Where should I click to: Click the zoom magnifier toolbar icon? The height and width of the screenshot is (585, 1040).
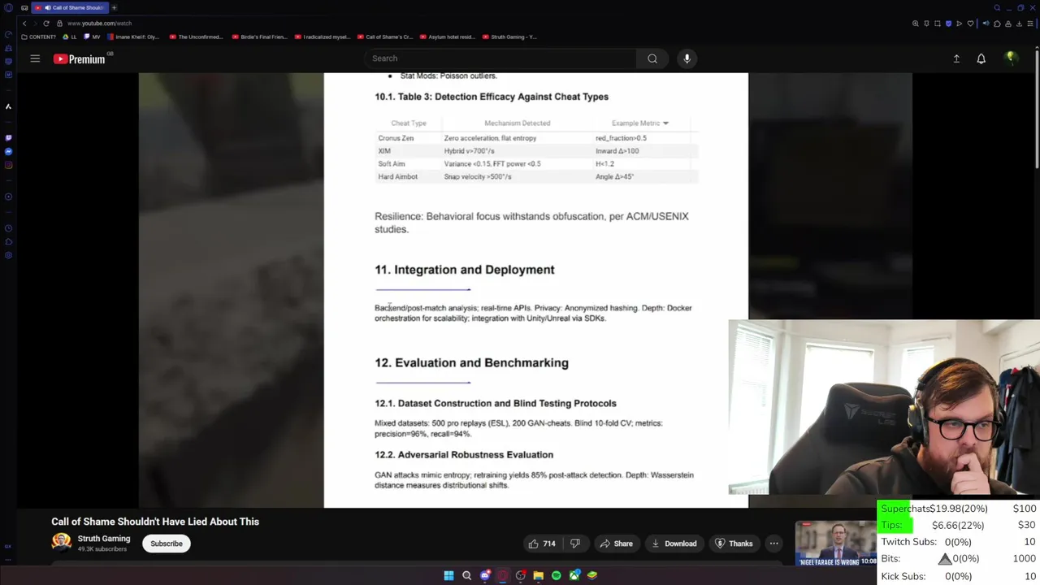click(x=916, y=24)
